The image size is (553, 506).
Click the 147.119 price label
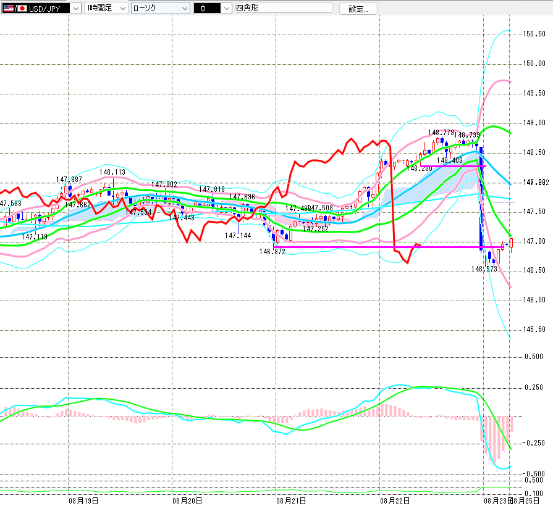pyautogui.click(x=35, y=237)
